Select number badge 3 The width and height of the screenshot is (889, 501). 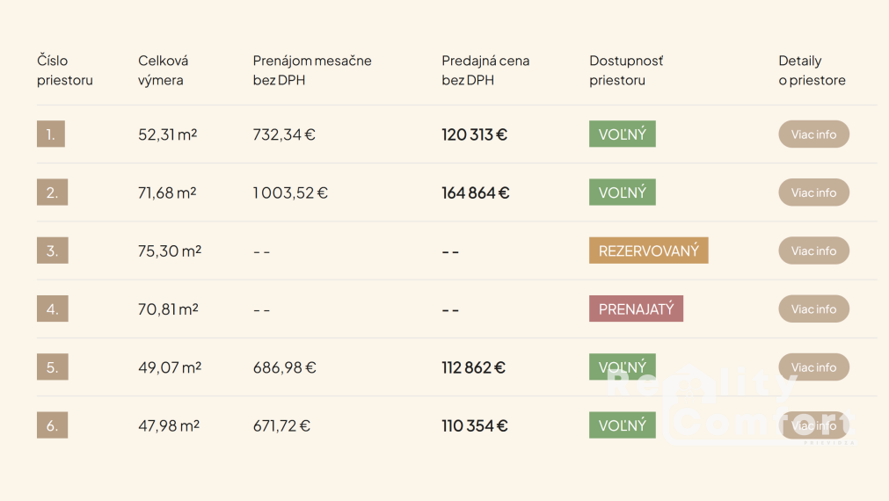(52, 250)
